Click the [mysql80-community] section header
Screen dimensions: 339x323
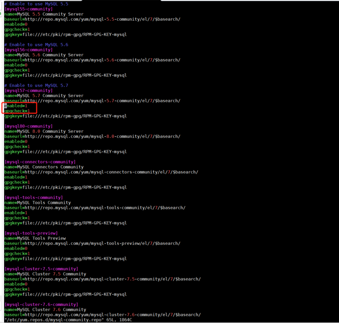pyautogui.click(x=29, y=126)
